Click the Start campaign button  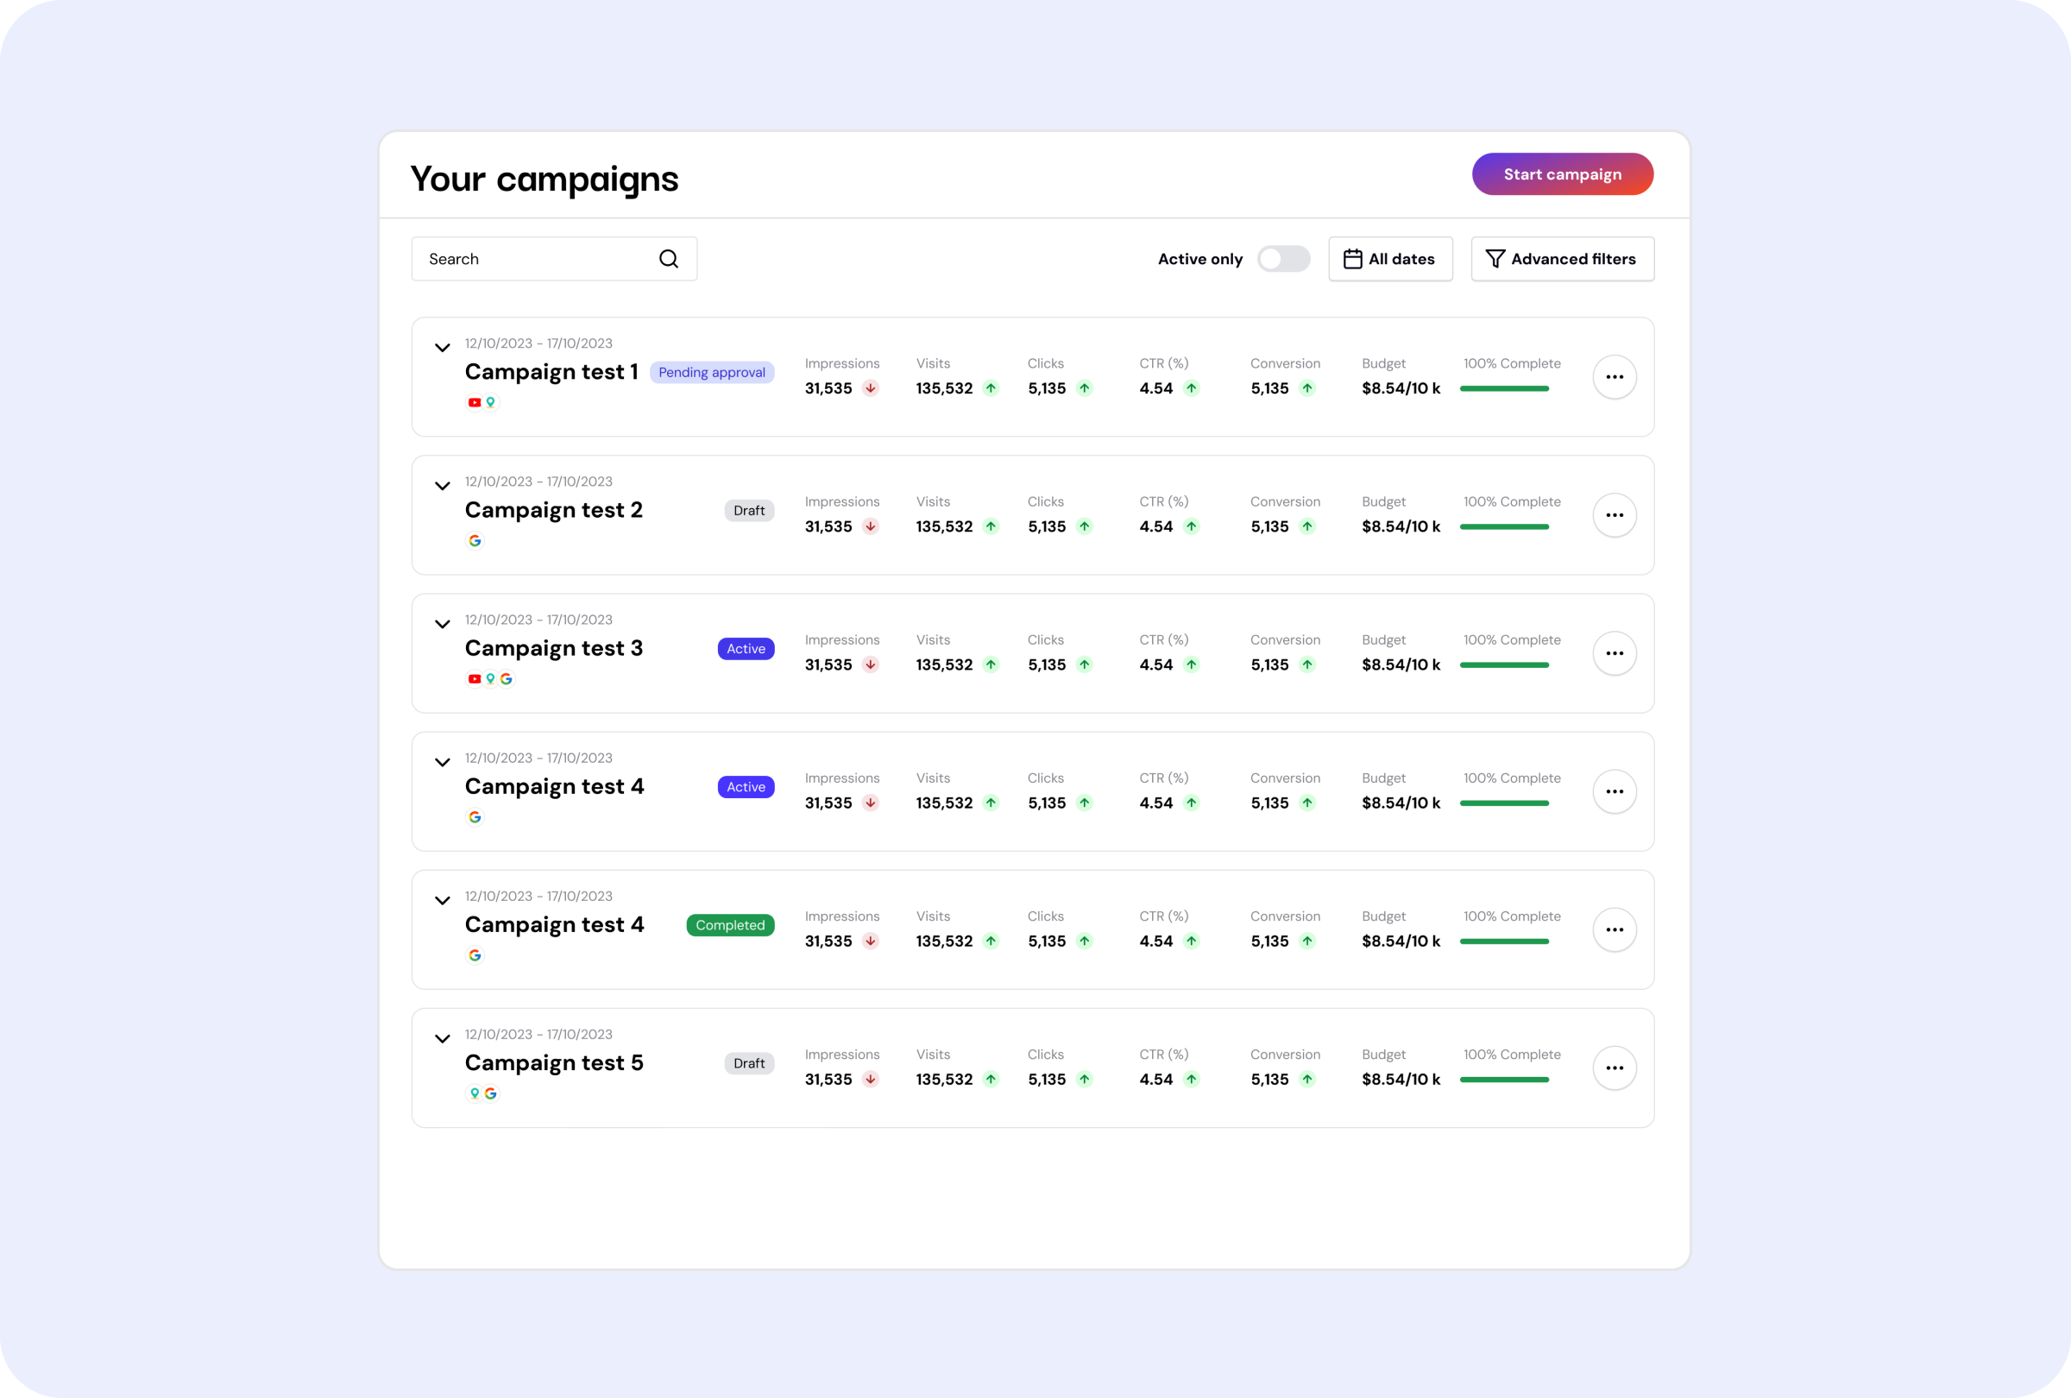click(1561, 173)
